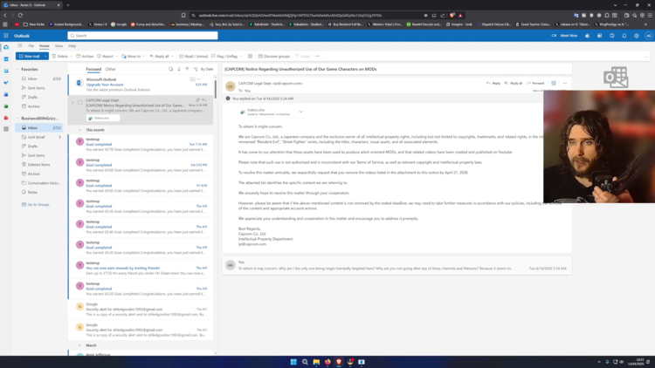Screen dimensions: 655x368
Task: Click Reply in the CAPCOM email header
Action: [x=494, y=83]
